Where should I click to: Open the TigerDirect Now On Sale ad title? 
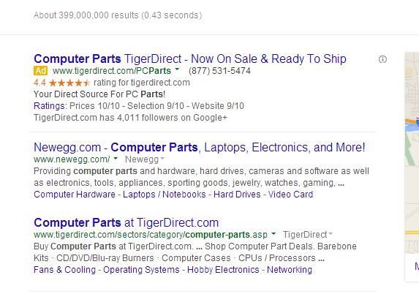coord(190,59)
